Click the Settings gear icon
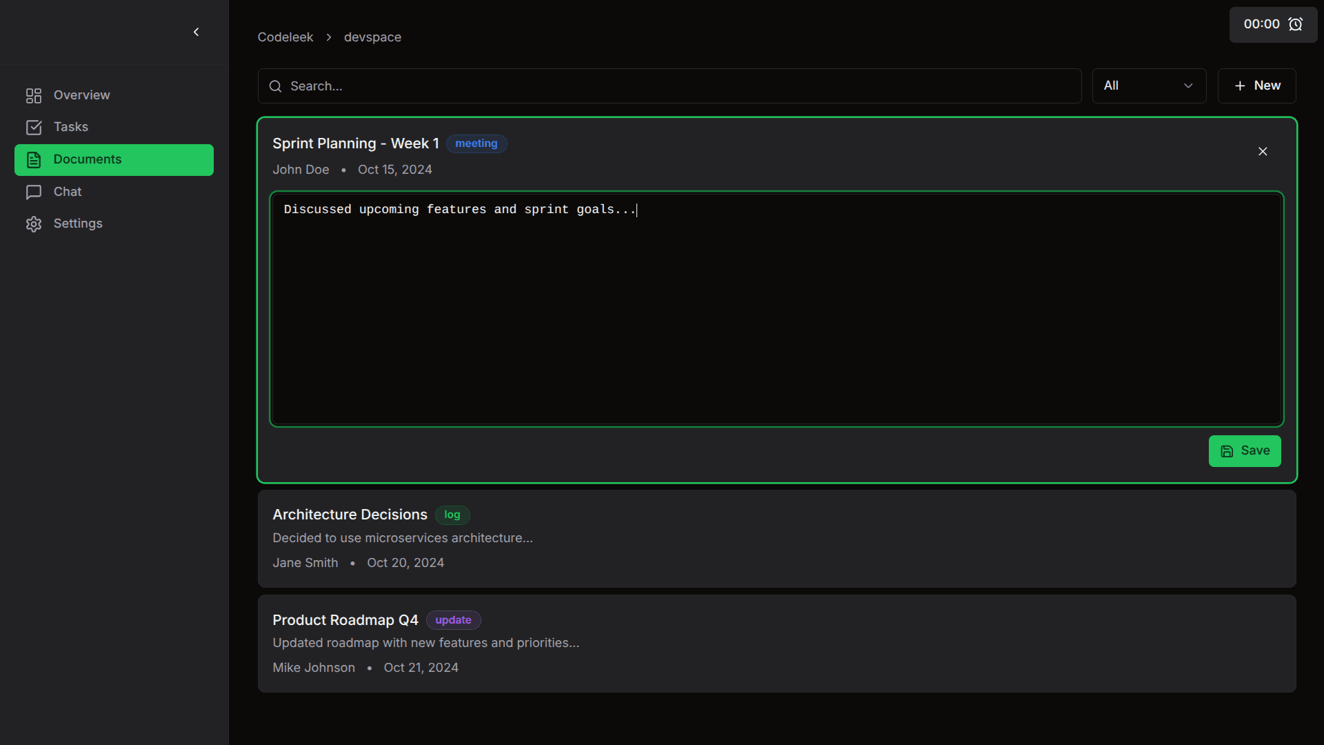 34,223
